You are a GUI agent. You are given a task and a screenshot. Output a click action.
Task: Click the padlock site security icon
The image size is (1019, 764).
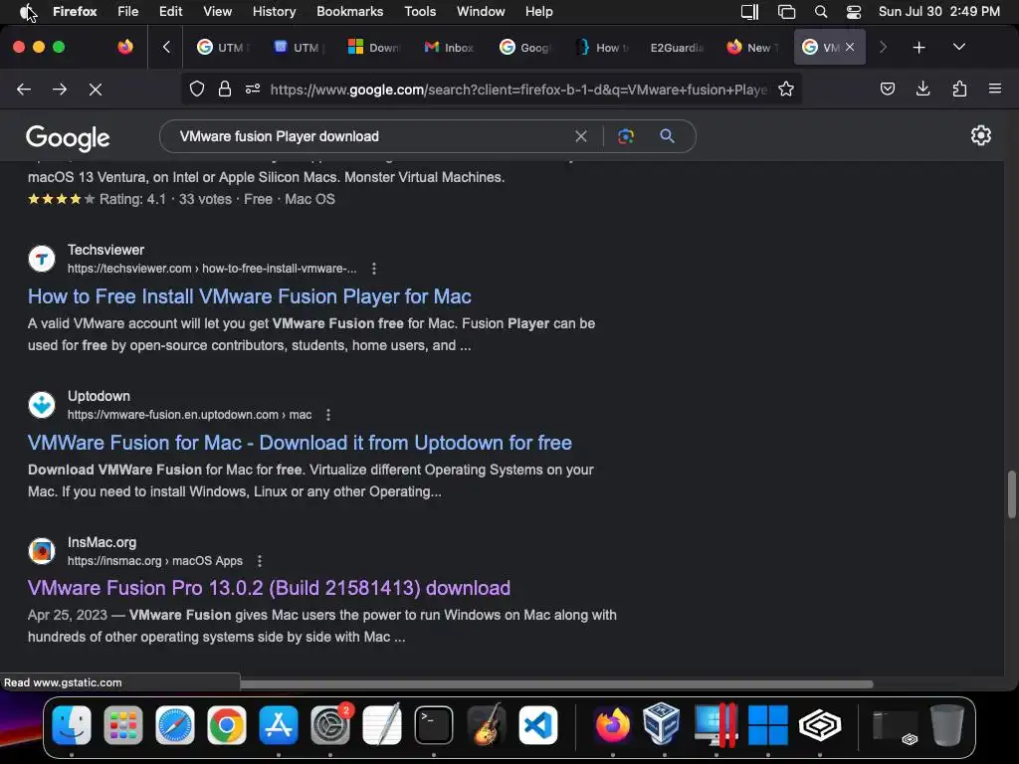point(225,89)
